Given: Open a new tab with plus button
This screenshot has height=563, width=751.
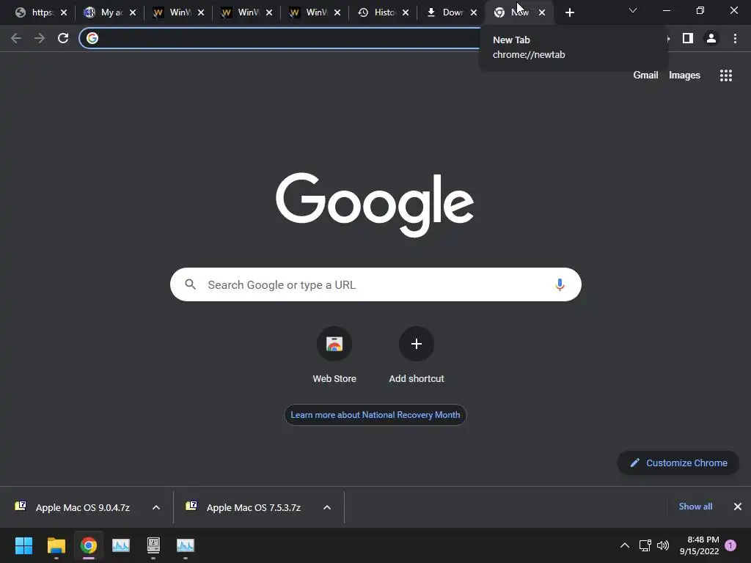Looking at the screenshot, I should coord(569,12).
